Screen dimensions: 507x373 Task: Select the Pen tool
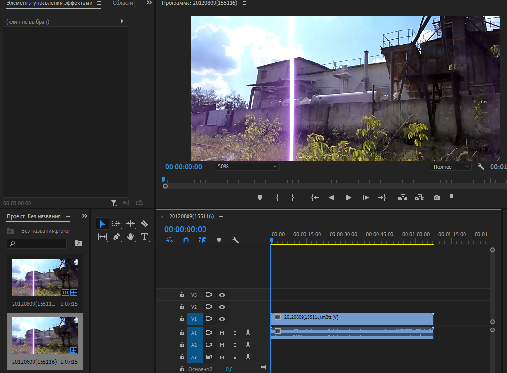pos(116,237)
